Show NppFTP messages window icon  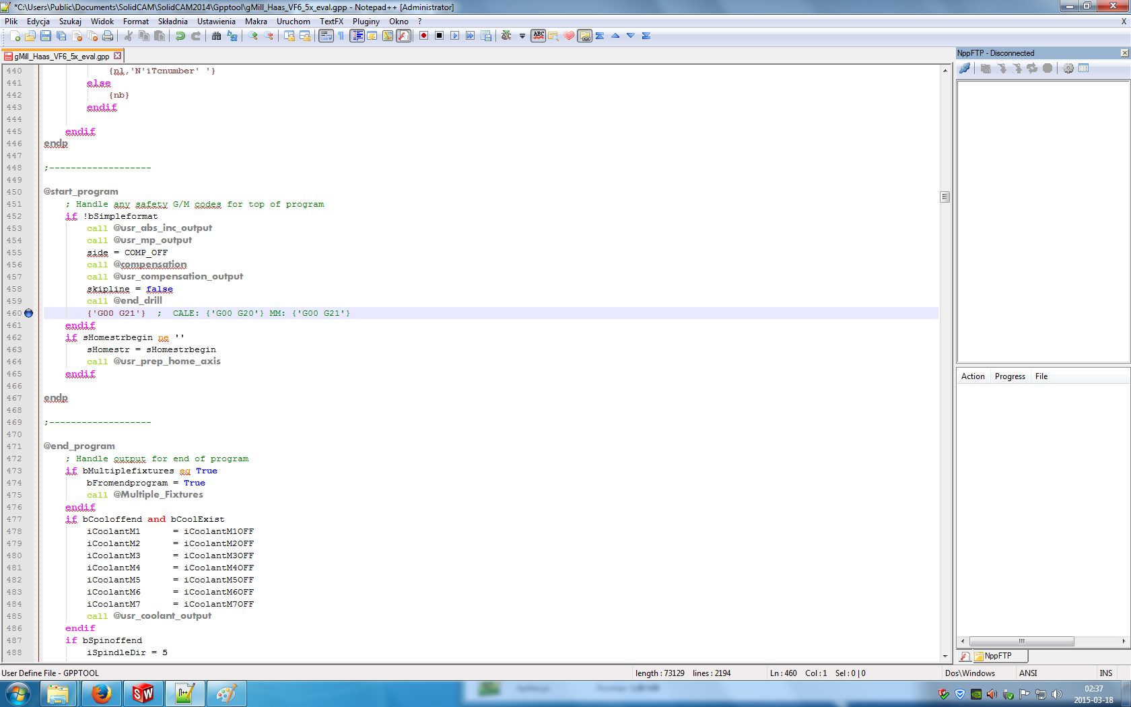(x=1084, y=68)
